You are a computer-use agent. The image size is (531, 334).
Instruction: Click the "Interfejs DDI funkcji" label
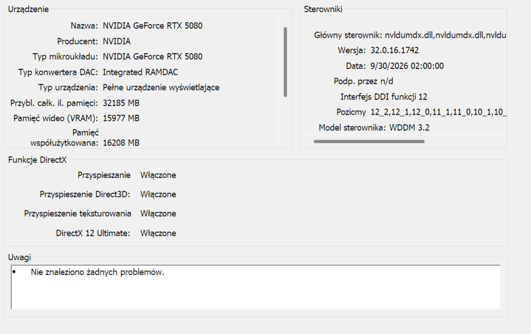click(379, 97)
